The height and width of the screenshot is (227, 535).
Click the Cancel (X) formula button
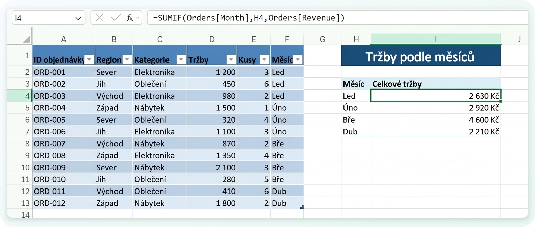point(99,18)
